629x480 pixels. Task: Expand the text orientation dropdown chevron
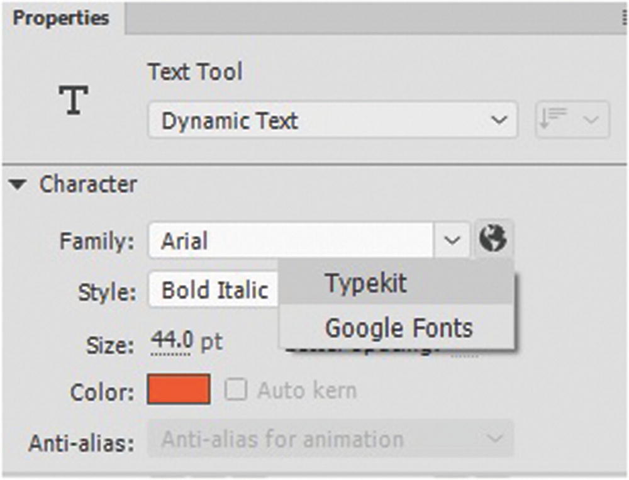click(589, 120)
